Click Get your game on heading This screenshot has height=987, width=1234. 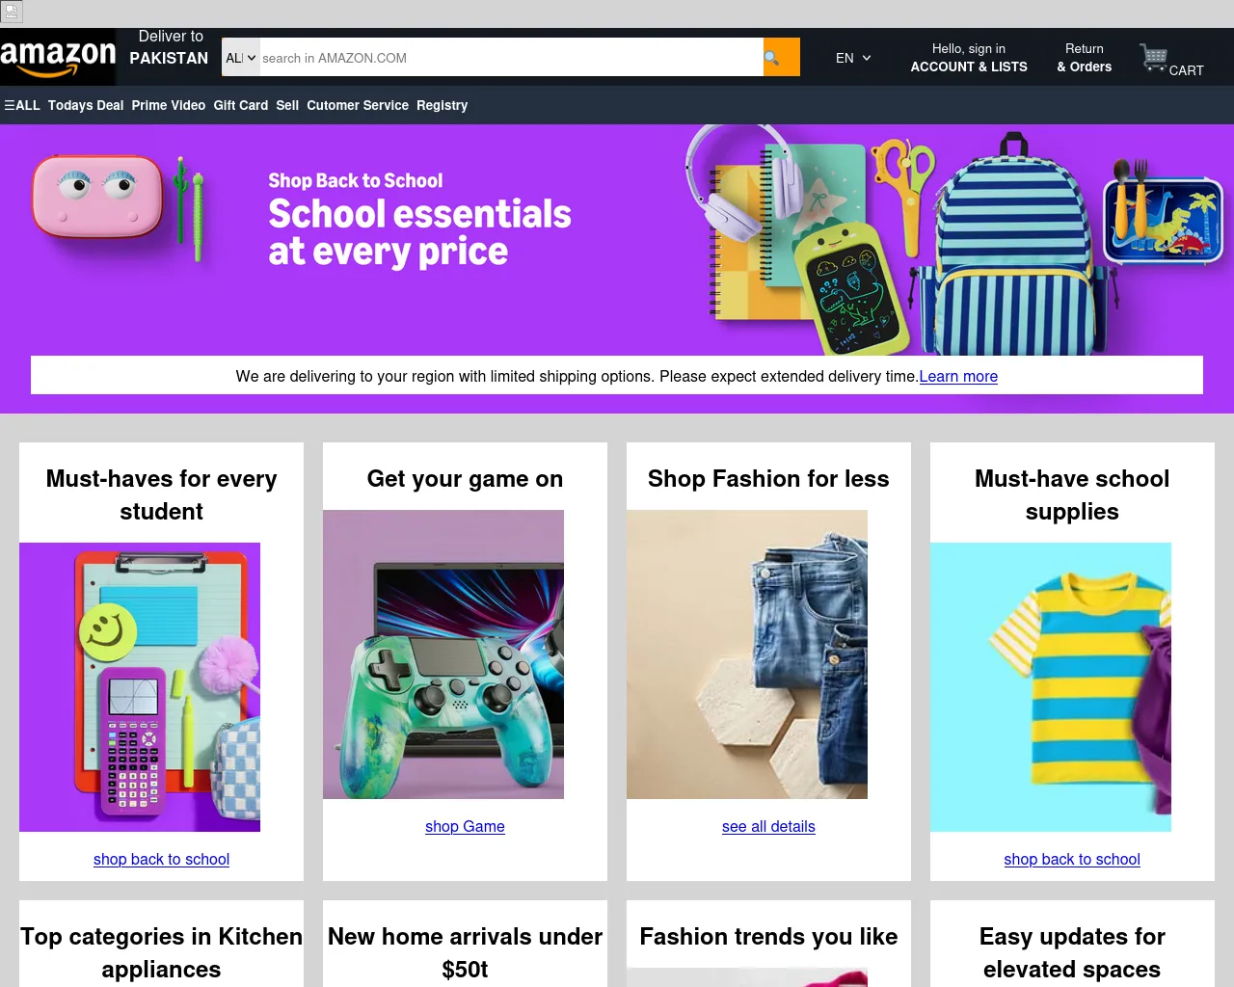(x=465, y=478)
